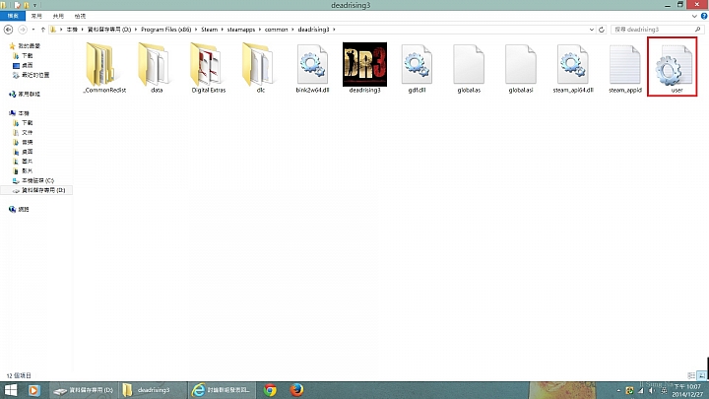This screenshot has height=399, width=709.
Task: Click Program Files (x86) in breadcrumb
Action: pyautogui.click(x=166, y=30)
